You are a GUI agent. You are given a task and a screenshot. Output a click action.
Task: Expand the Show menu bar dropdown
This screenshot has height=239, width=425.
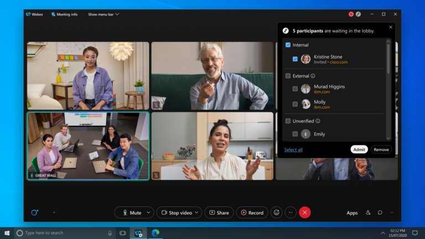[x=103, y=14]
